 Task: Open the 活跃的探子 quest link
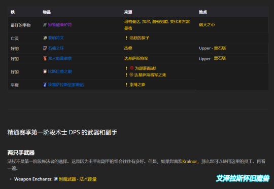tap(139, 38)
